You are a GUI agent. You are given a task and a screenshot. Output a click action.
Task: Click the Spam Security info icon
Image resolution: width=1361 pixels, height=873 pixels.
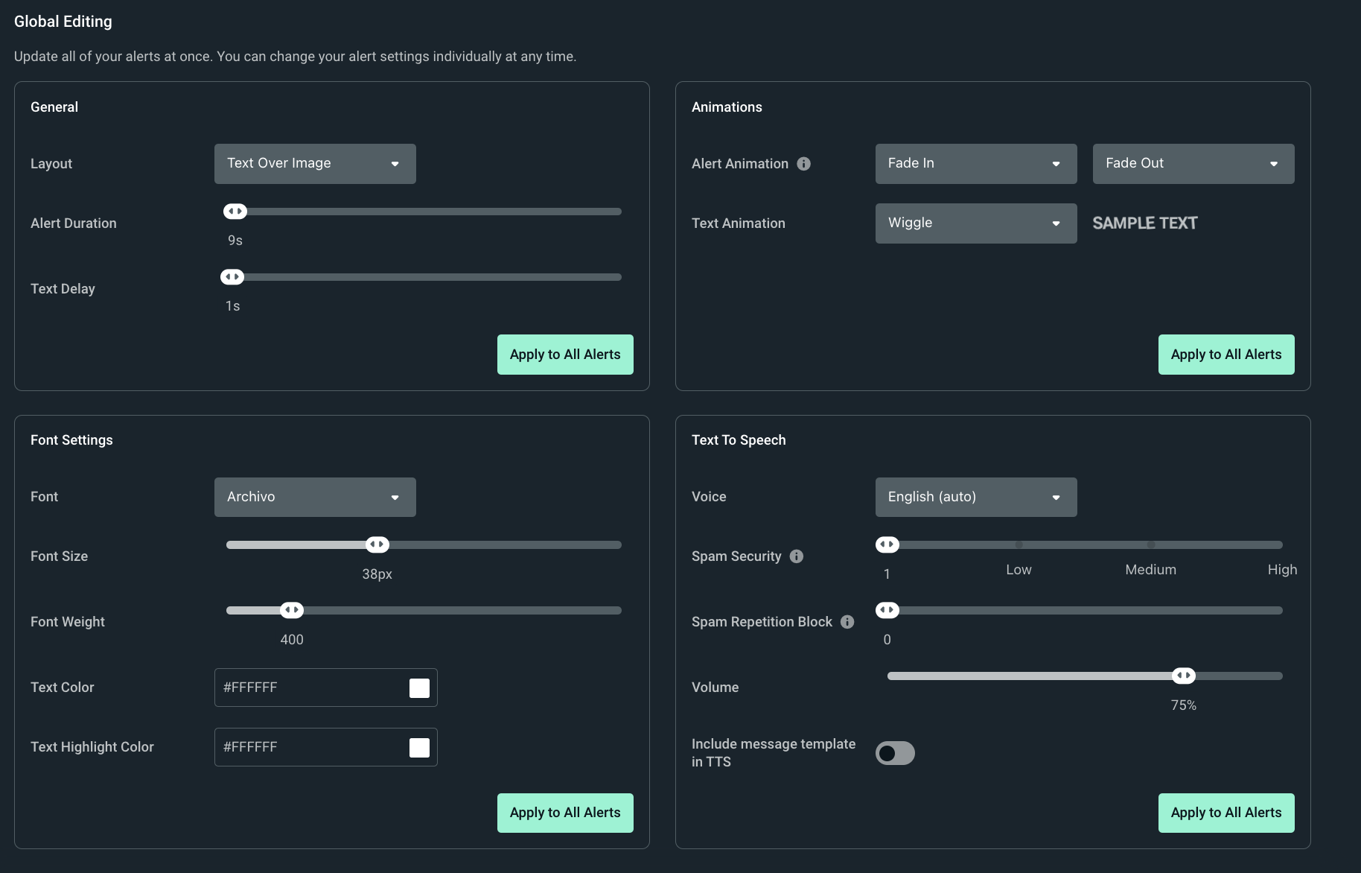(796, 556)
